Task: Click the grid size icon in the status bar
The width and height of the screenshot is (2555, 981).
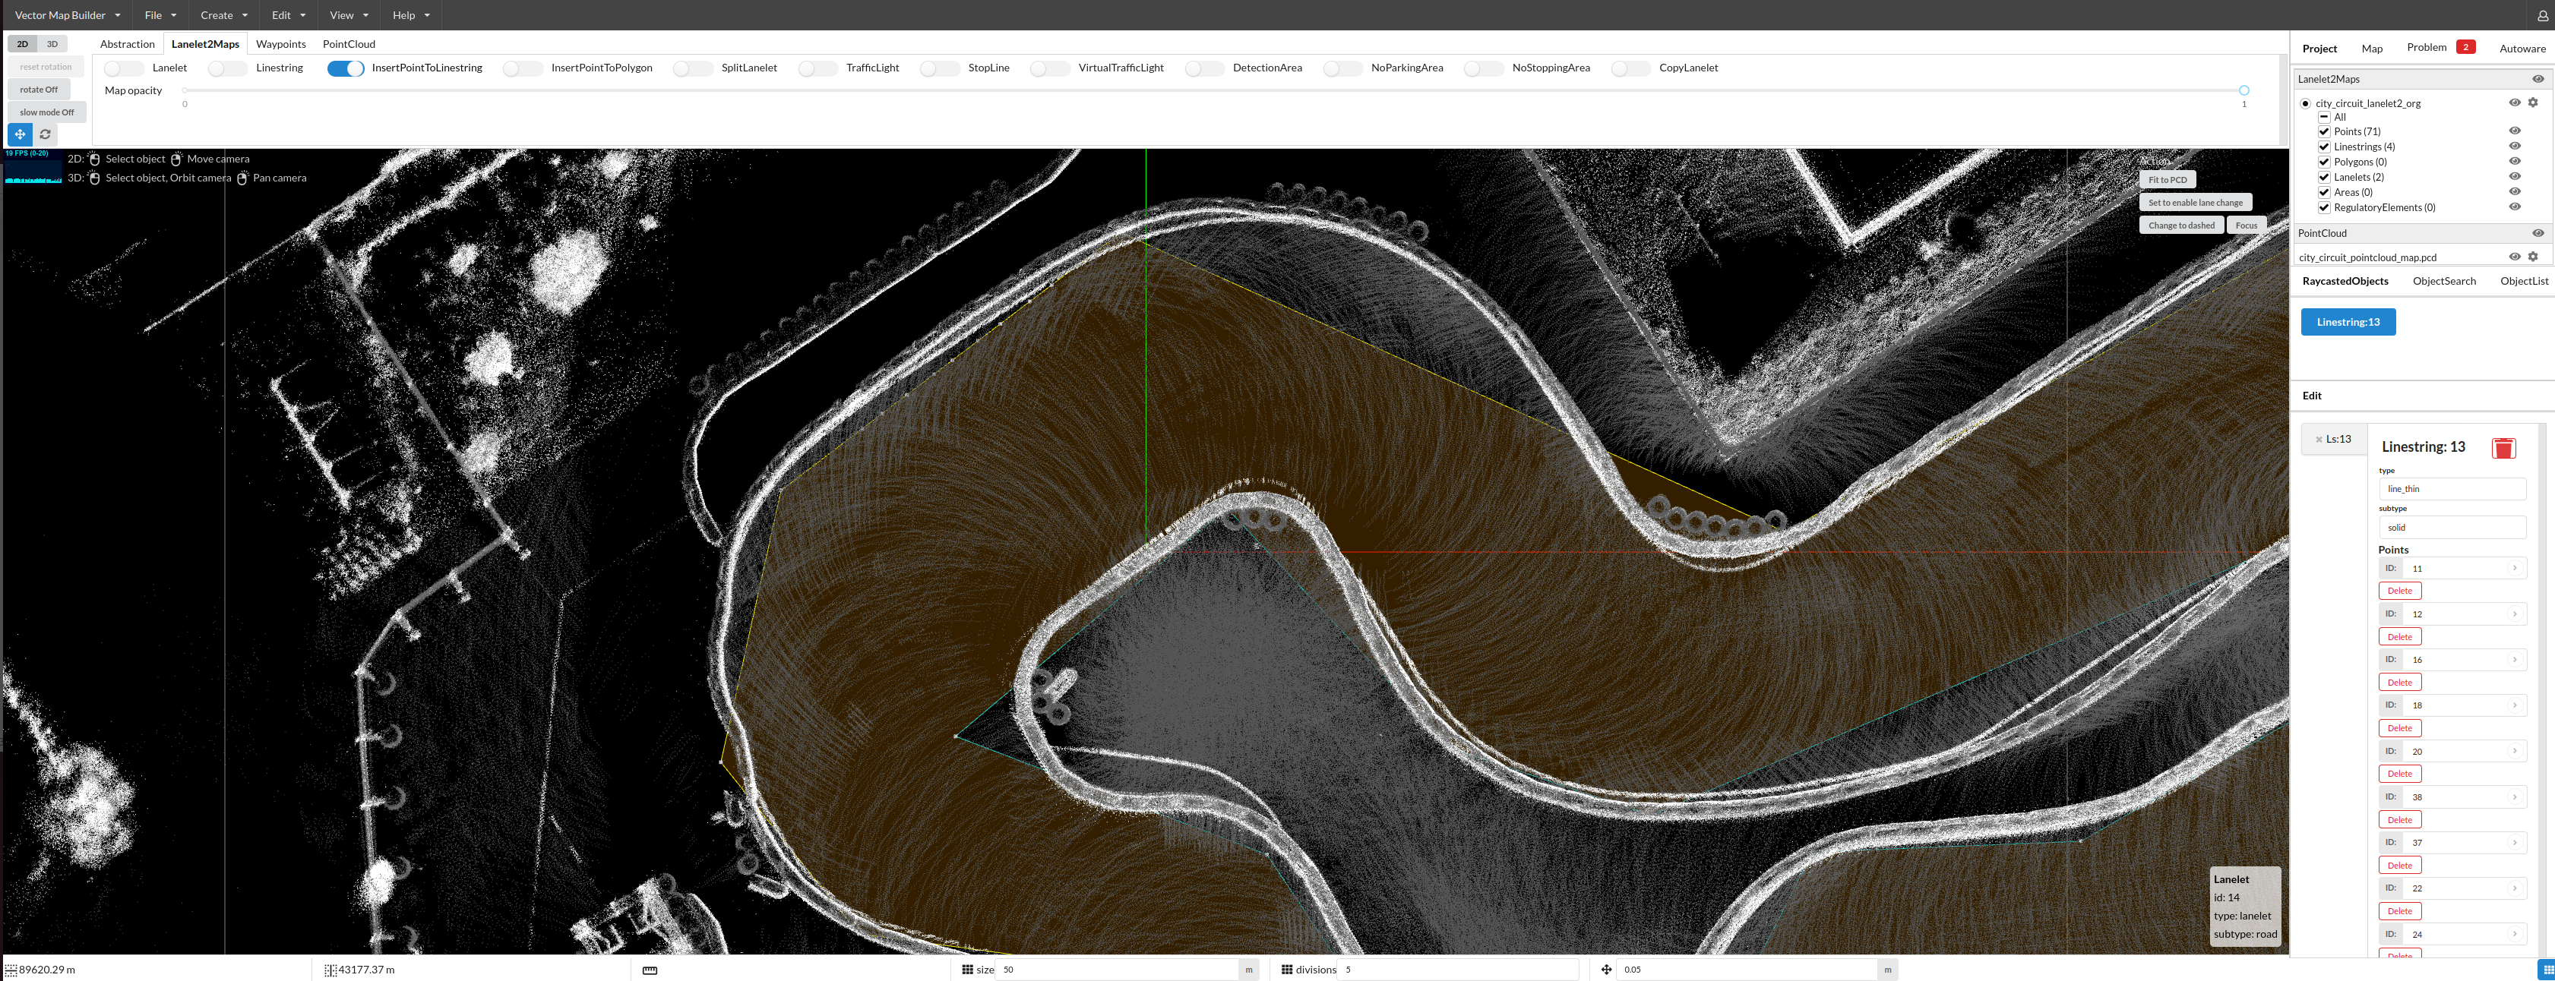Action: point(968,969)
